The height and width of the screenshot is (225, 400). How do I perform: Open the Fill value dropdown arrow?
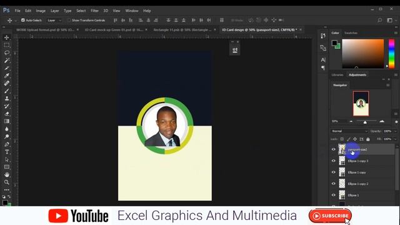[396, 139]
